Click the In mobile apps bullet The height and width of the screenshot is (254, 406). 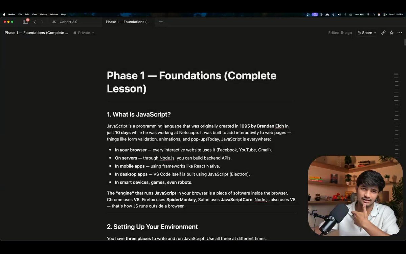tap(167, 166)
